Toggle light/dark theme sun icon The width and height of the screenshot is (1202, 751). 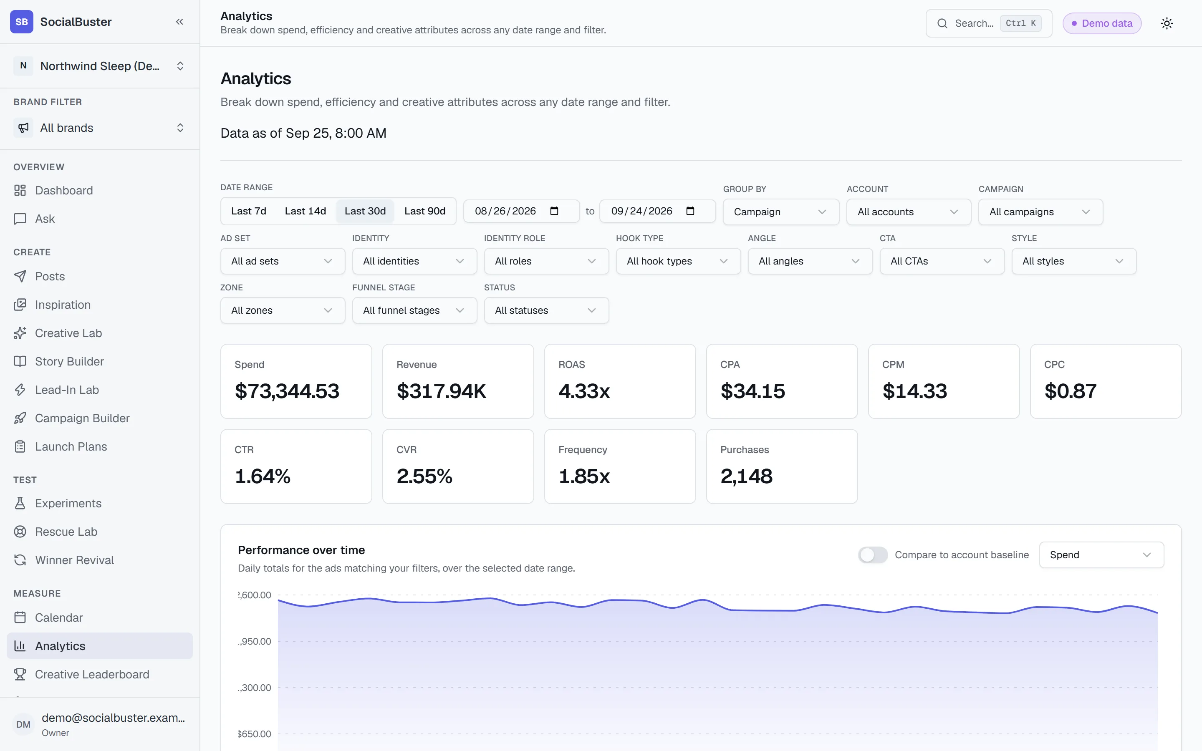(x=1167, y=23)
